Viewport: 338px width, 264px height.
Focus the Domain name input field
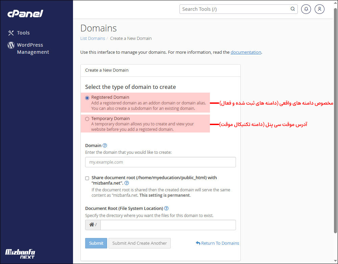pyautogui.click(x=160, y=162)
